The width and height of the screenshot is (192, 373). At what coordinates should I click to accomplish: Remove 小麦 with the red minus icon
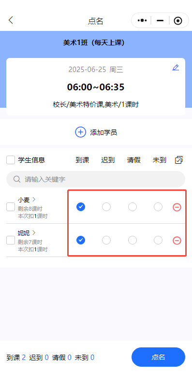coord(177,207)
